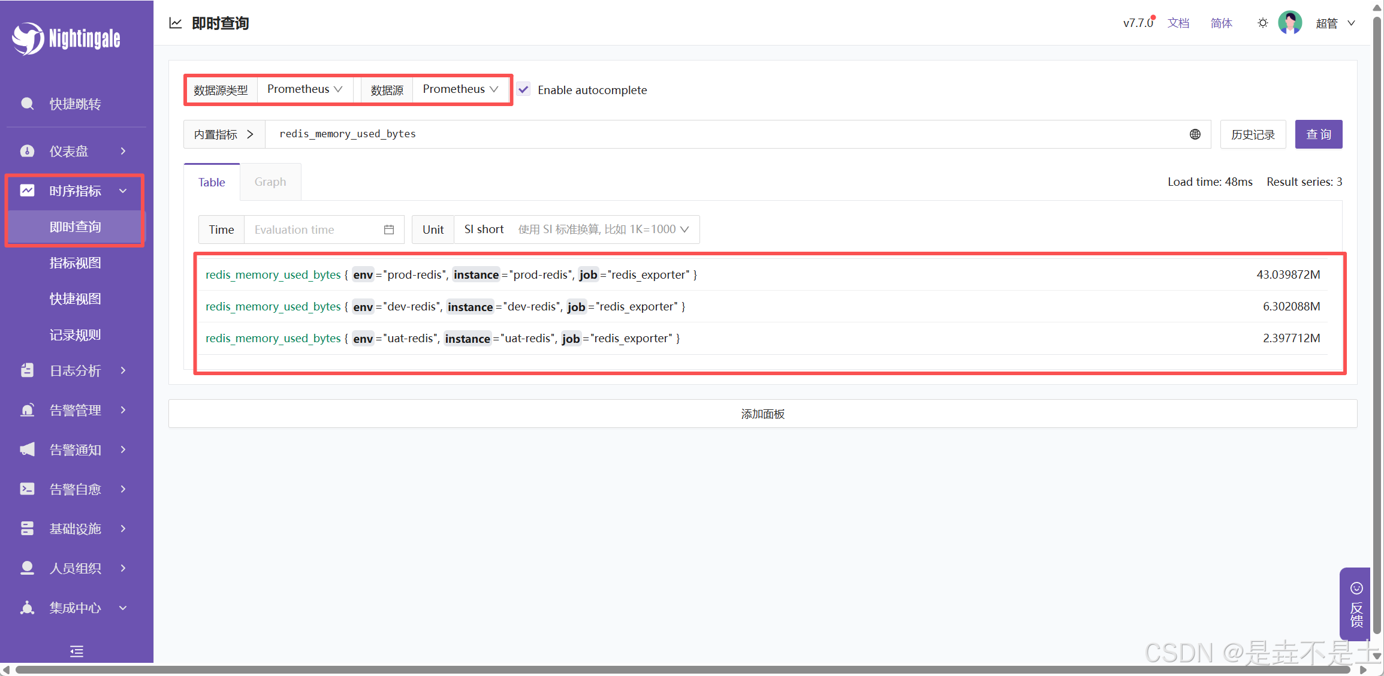Click the user avatar picture
This screenshot has width=1384, height=676.
[x=1290, y=23]
